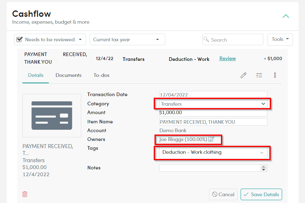Open the three-dot more options menu

click(x=275, y=75)
